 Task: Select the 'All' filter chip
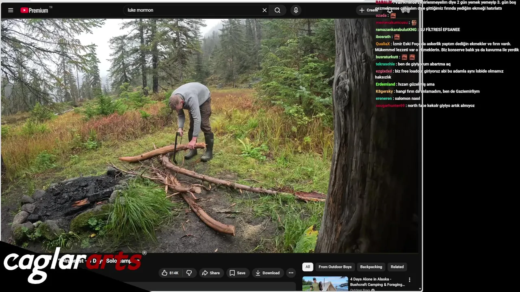[308, 267]
